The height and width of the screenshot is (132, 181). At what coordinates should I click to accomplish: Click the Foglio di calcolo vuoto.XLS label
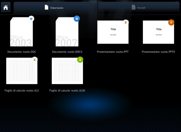pyautogui.click(x=22, y=91)
